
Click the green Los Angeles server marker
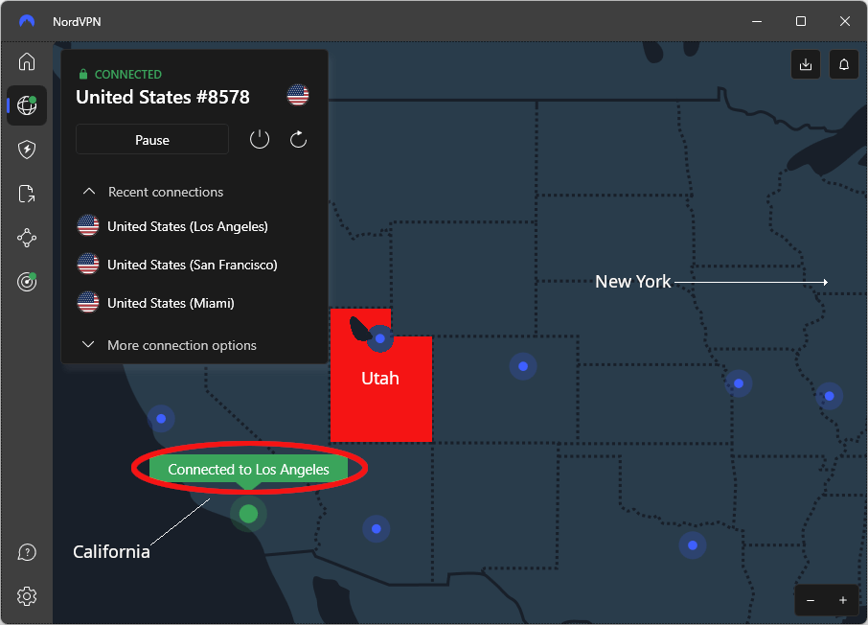[x=248, y=514]
